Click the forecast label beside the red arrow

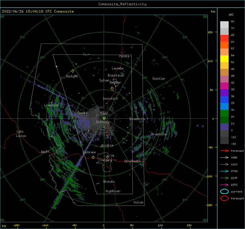tap(237, 151)
